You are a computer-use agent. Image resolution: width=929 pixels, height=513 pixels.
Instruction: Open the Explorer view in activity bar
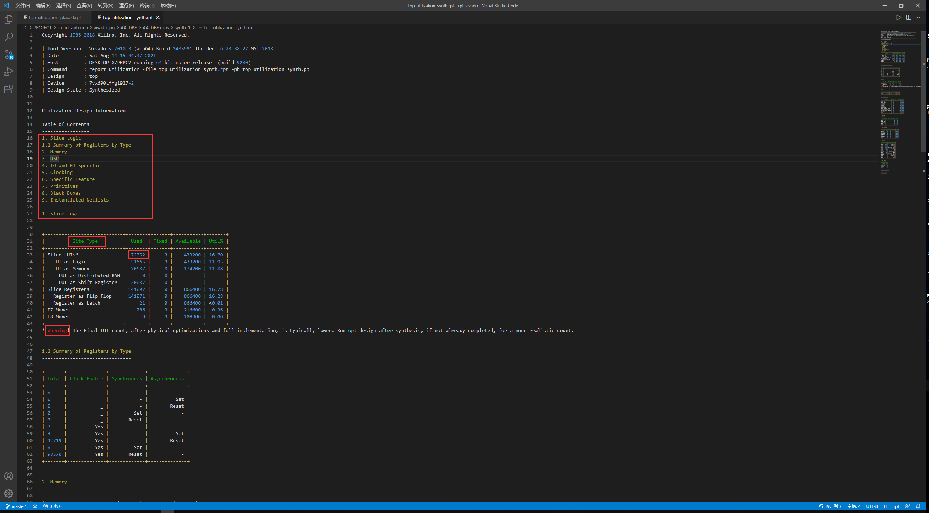(x=9, y=20)
